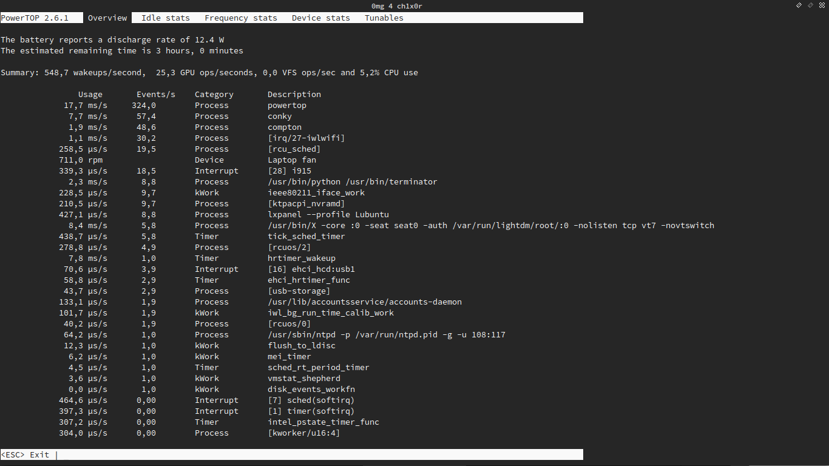Select the [kworker/u16:4] process description
The height and width of the screenshot is (466, 829).
coord(304,433)
